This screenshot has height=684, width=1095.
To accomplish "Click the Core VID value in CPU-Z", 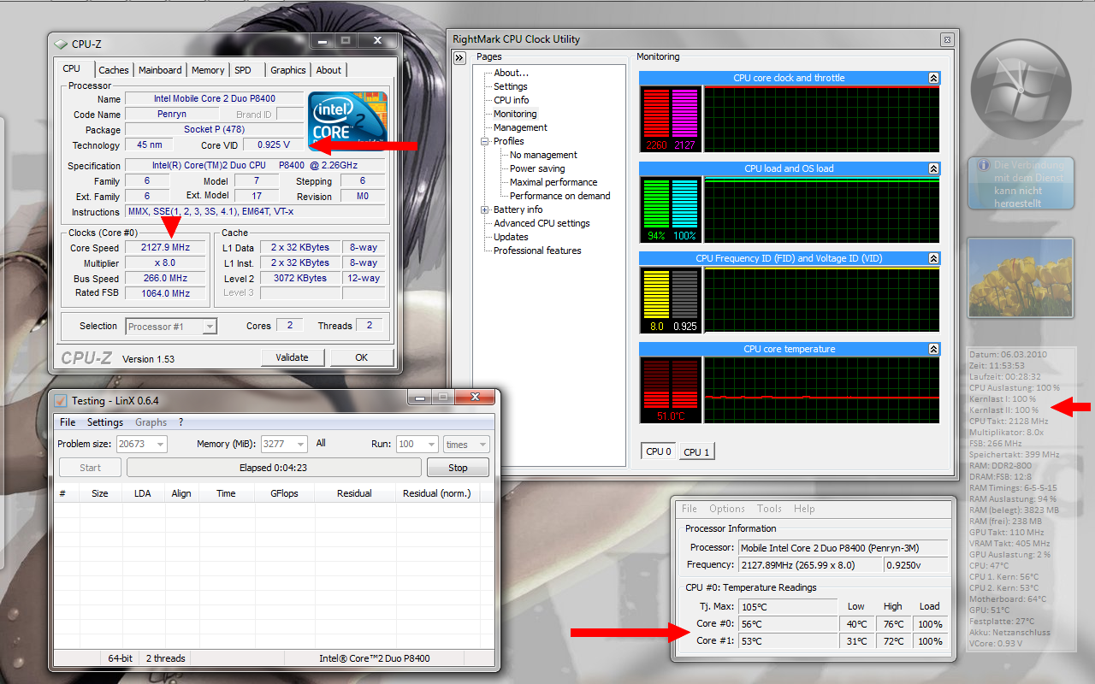I will (x=274, y=145).
